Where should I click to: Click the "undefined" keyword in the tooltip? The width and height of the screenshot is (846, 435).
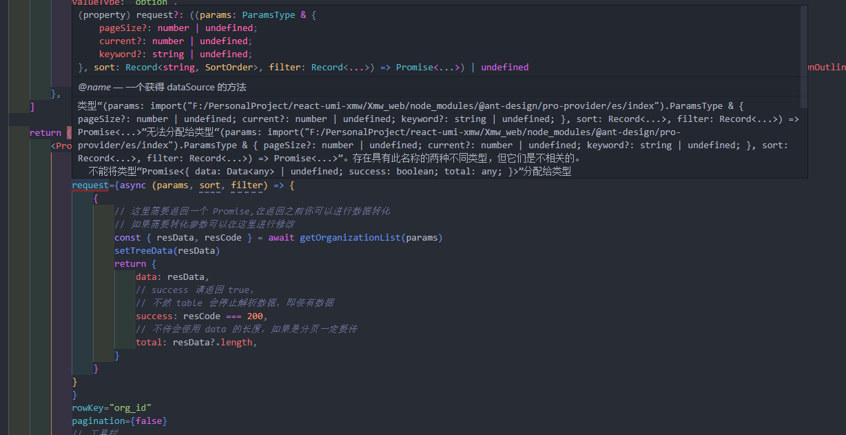(505, 67)
